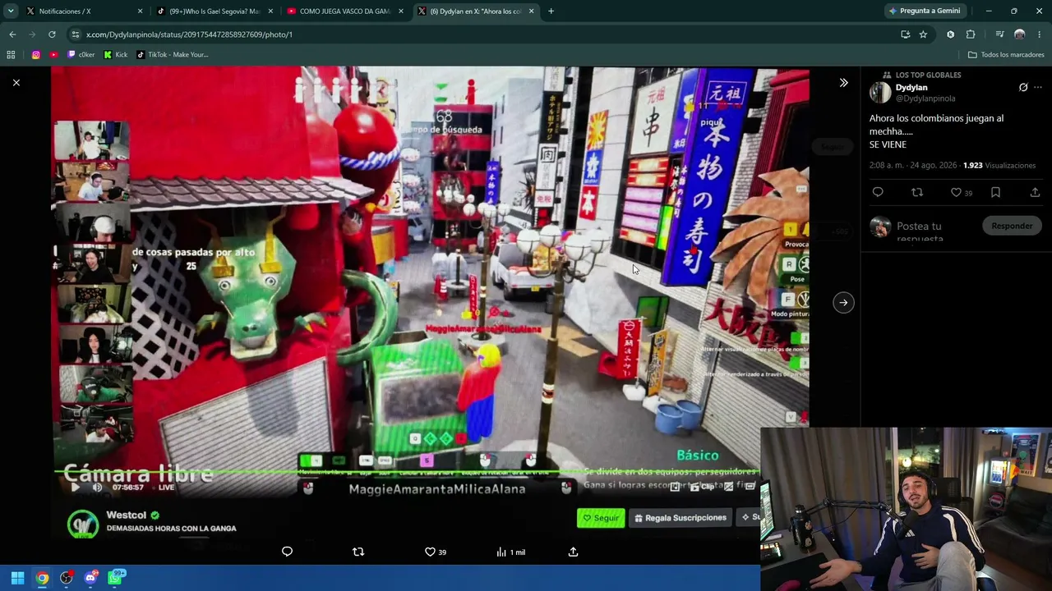Viewport: 1052px width, 591px height.
Task: Open the three-dot More menu on the post
Action: [1038, 87]
